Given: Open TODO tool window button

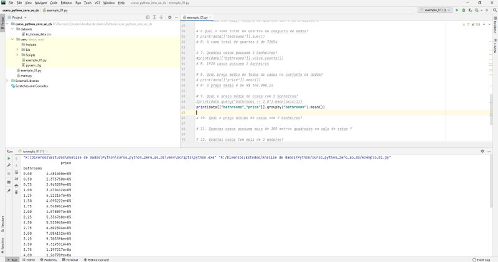Looking at the screenshot, I should tap(29, 260).
